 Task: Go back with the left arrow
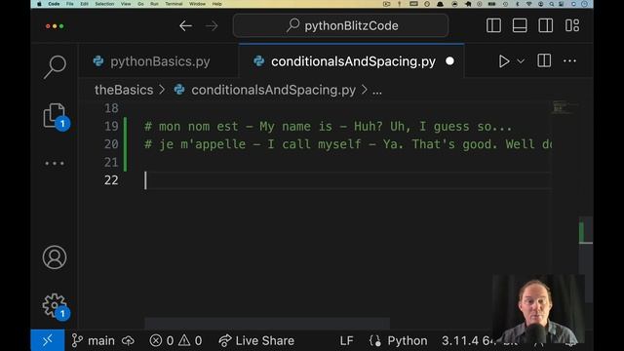[185, 26]
